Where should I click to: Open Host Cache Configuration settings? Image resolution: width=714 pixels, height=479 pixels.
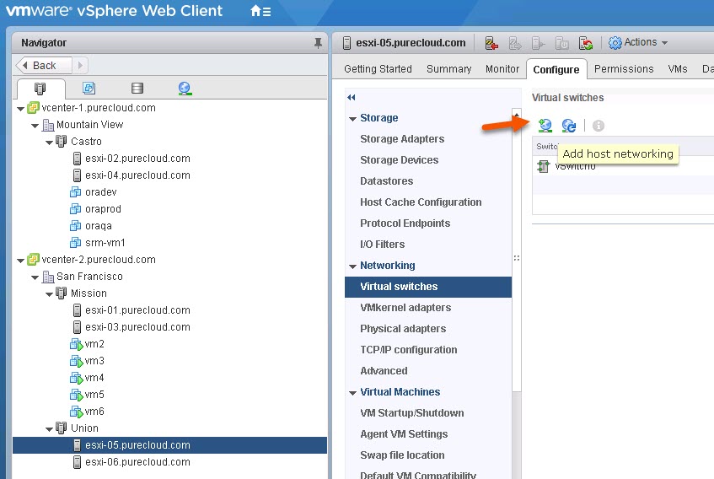click(x=421, y=202)
